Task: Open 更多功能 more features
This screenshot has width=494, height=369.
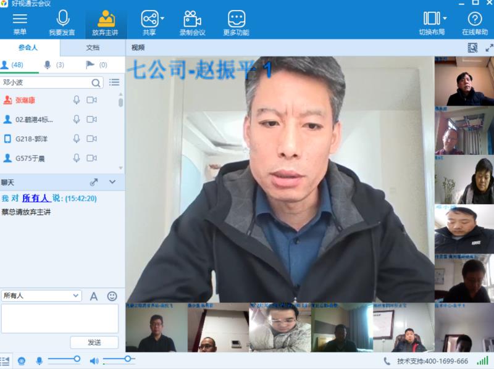Action: tap(236, 19)
